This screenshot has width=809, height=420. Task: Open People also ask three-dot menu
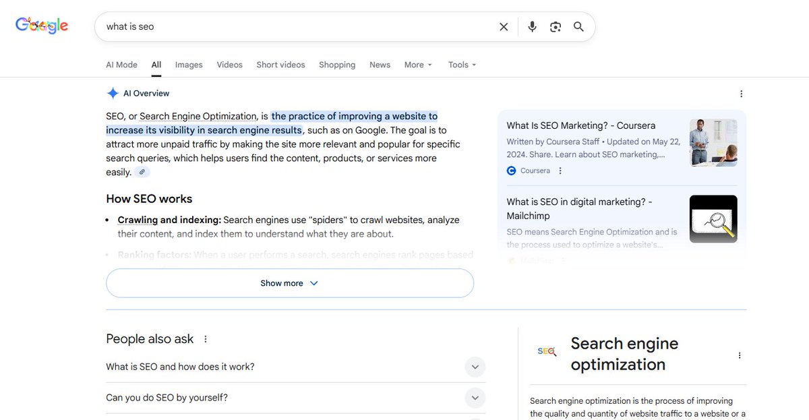click(x=206, y=339)
